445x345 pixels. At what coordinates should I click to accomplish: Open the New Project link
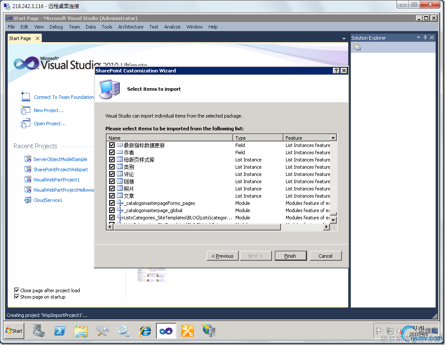click(49, 110)
